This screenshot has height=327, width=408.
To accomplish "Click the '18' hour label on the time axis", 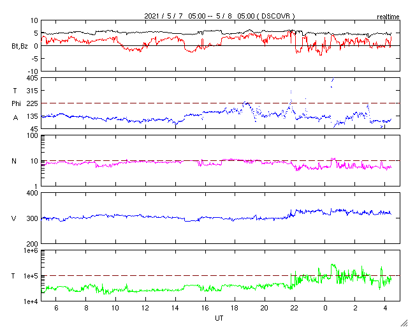I will pyautogui.click(x=235, y=308).
